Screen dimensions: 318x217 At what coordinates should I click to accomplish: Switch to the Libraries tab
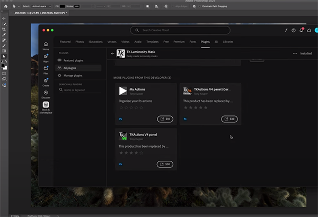pyautogui.click(x=228, y=42)
